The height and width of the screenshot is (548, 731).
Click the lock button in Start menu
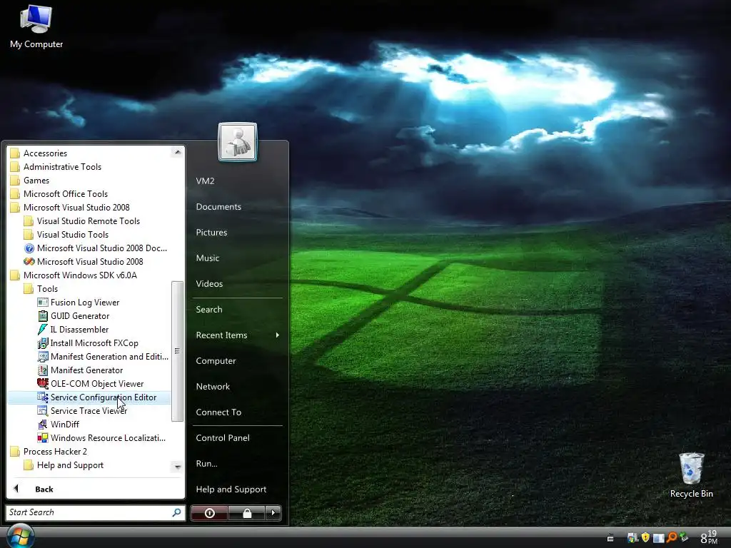246,513
